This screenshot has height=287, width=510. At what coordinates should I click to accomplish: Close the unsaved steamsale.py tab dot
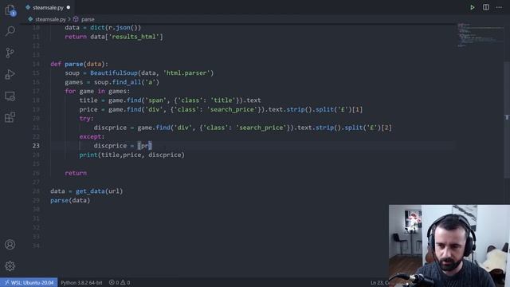click(69, 7)
